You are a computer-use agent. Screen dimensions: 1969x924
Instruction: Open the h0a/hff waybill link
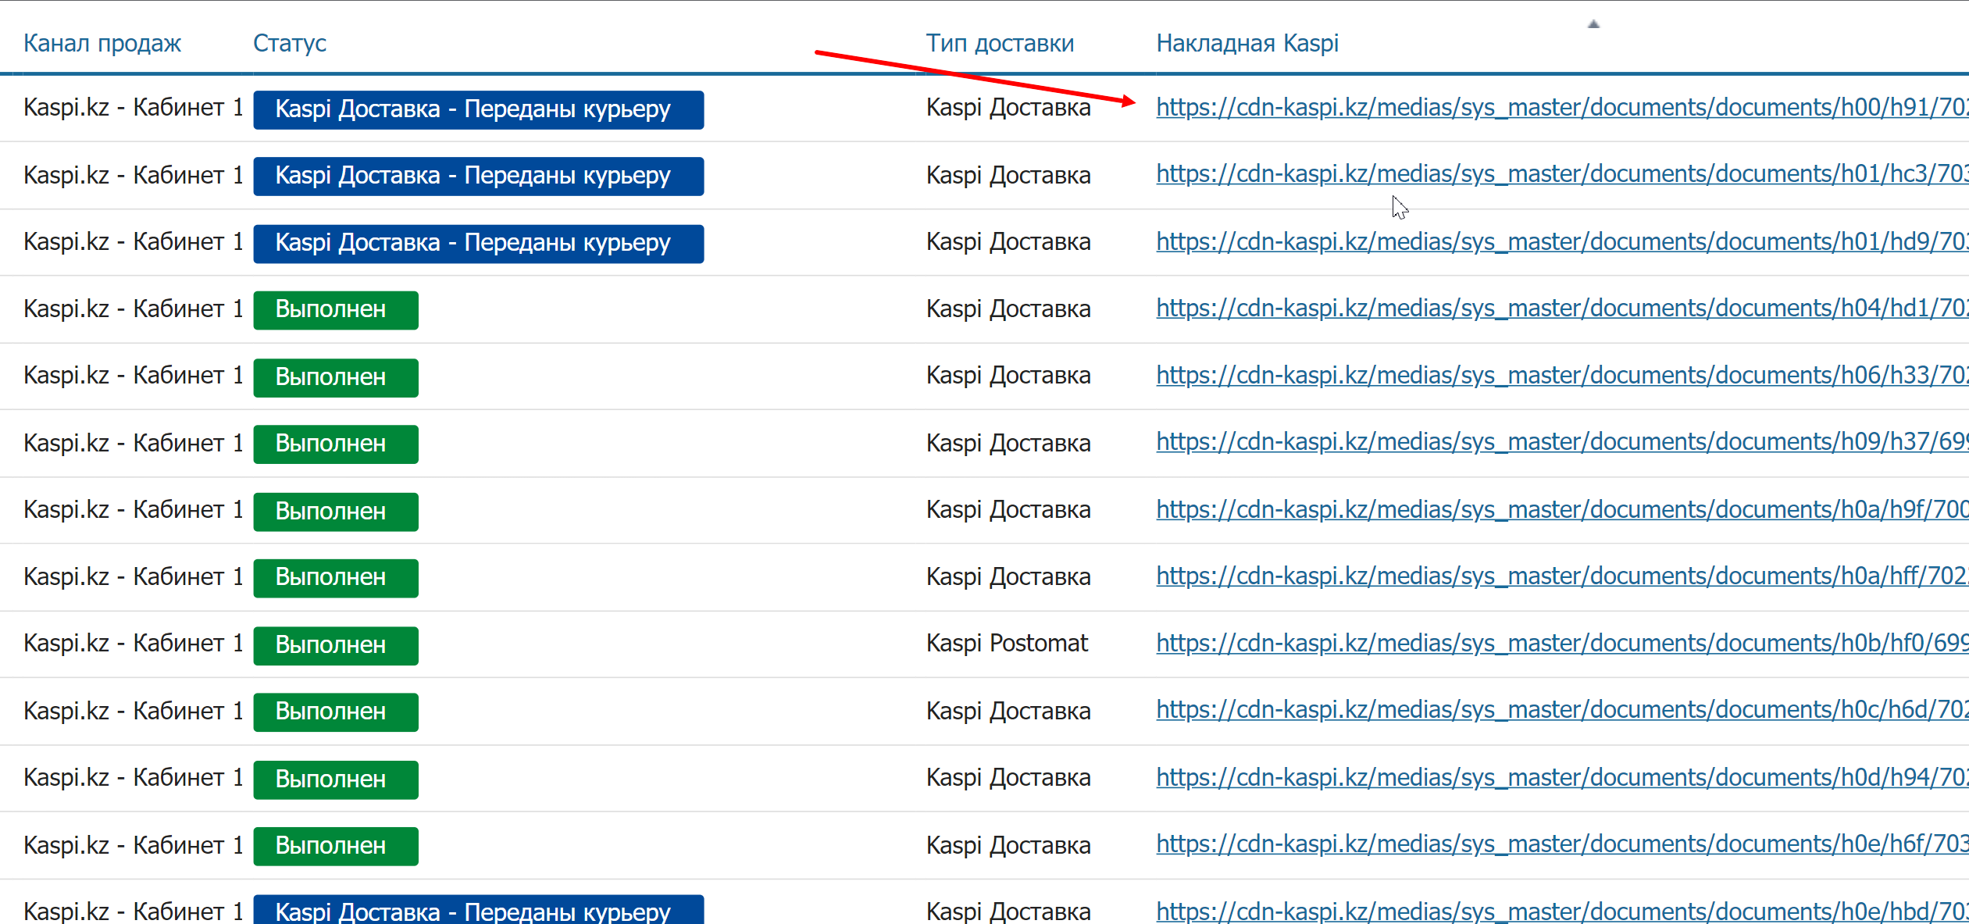1561,576
